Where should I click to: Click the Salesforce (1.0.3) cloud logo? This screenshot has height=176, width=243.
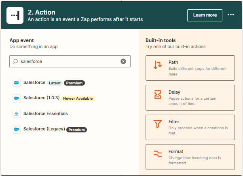[x=17, y=98]
